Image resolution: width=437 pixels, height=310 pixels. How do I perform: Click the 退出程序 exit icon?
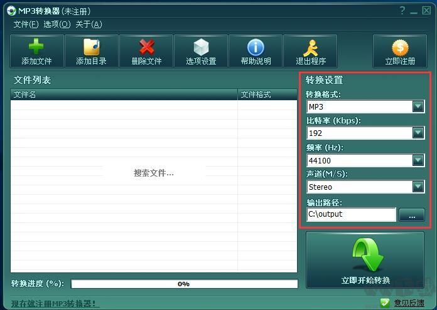pos(310,47)
